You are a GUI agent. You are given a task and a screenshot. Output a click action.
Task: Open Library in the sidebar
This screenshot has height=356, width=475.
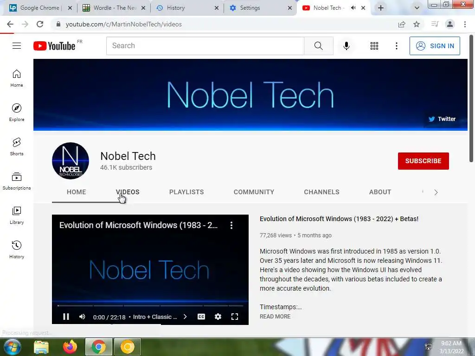click(x=17, y=215)
